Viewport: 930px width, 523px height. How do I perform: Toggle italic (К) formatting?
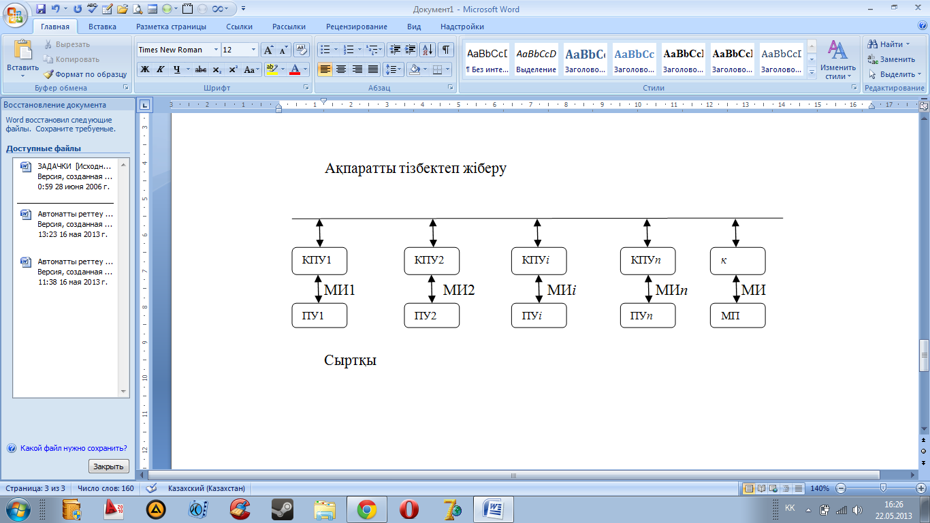pos(161,69)
